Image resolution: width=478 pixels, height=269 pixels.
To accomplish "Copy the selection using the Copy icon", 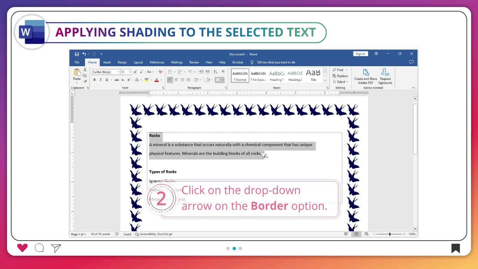I will pyautogui.click(x=85, y=76).
